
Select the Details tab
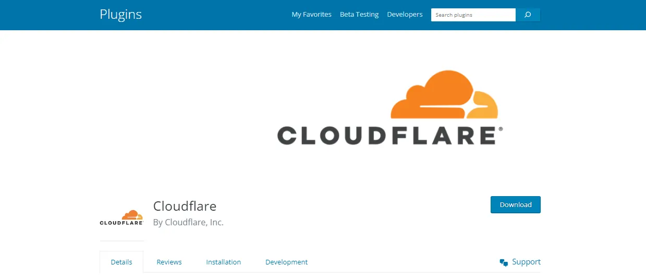[x=121, y=262]
